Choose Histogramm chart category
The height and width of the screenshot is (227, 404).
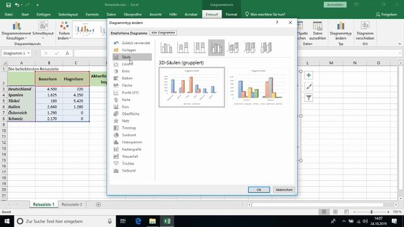tap(132, 142)
